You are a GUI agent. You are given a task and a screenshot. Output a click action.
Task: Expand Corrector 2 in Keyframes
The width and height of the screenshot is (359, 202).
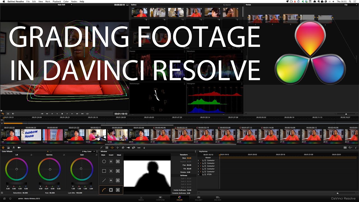[198, 163]
